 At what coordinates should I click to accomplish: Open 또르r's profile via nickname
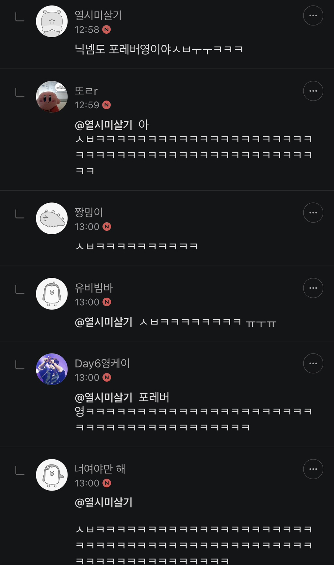[86, 90]
